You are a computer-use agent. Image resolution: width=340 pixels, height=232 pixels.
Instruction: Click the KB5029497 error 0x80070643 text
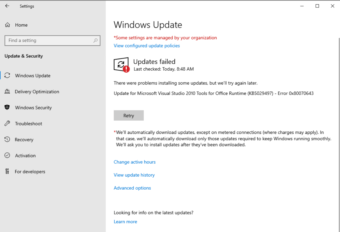pyautogui.click(x=214, y=93)
